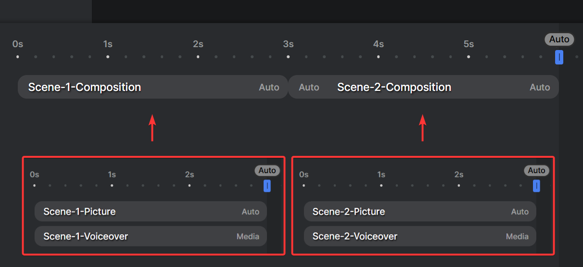Select the Scene-1-Voiceover track
The width and height of the screenshot is (583, 267).
[x=151, y=236]
